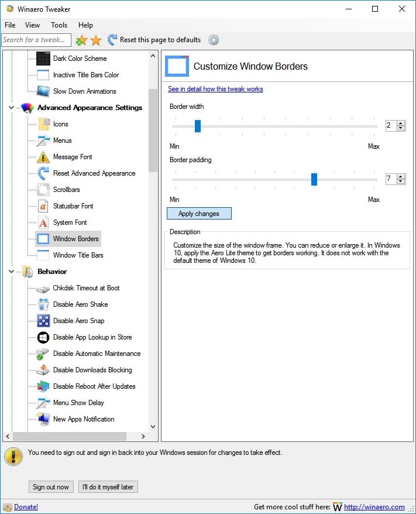Click the Message Font warning icon
Viewport: 416px width, 514px height.
pos(43,157)
